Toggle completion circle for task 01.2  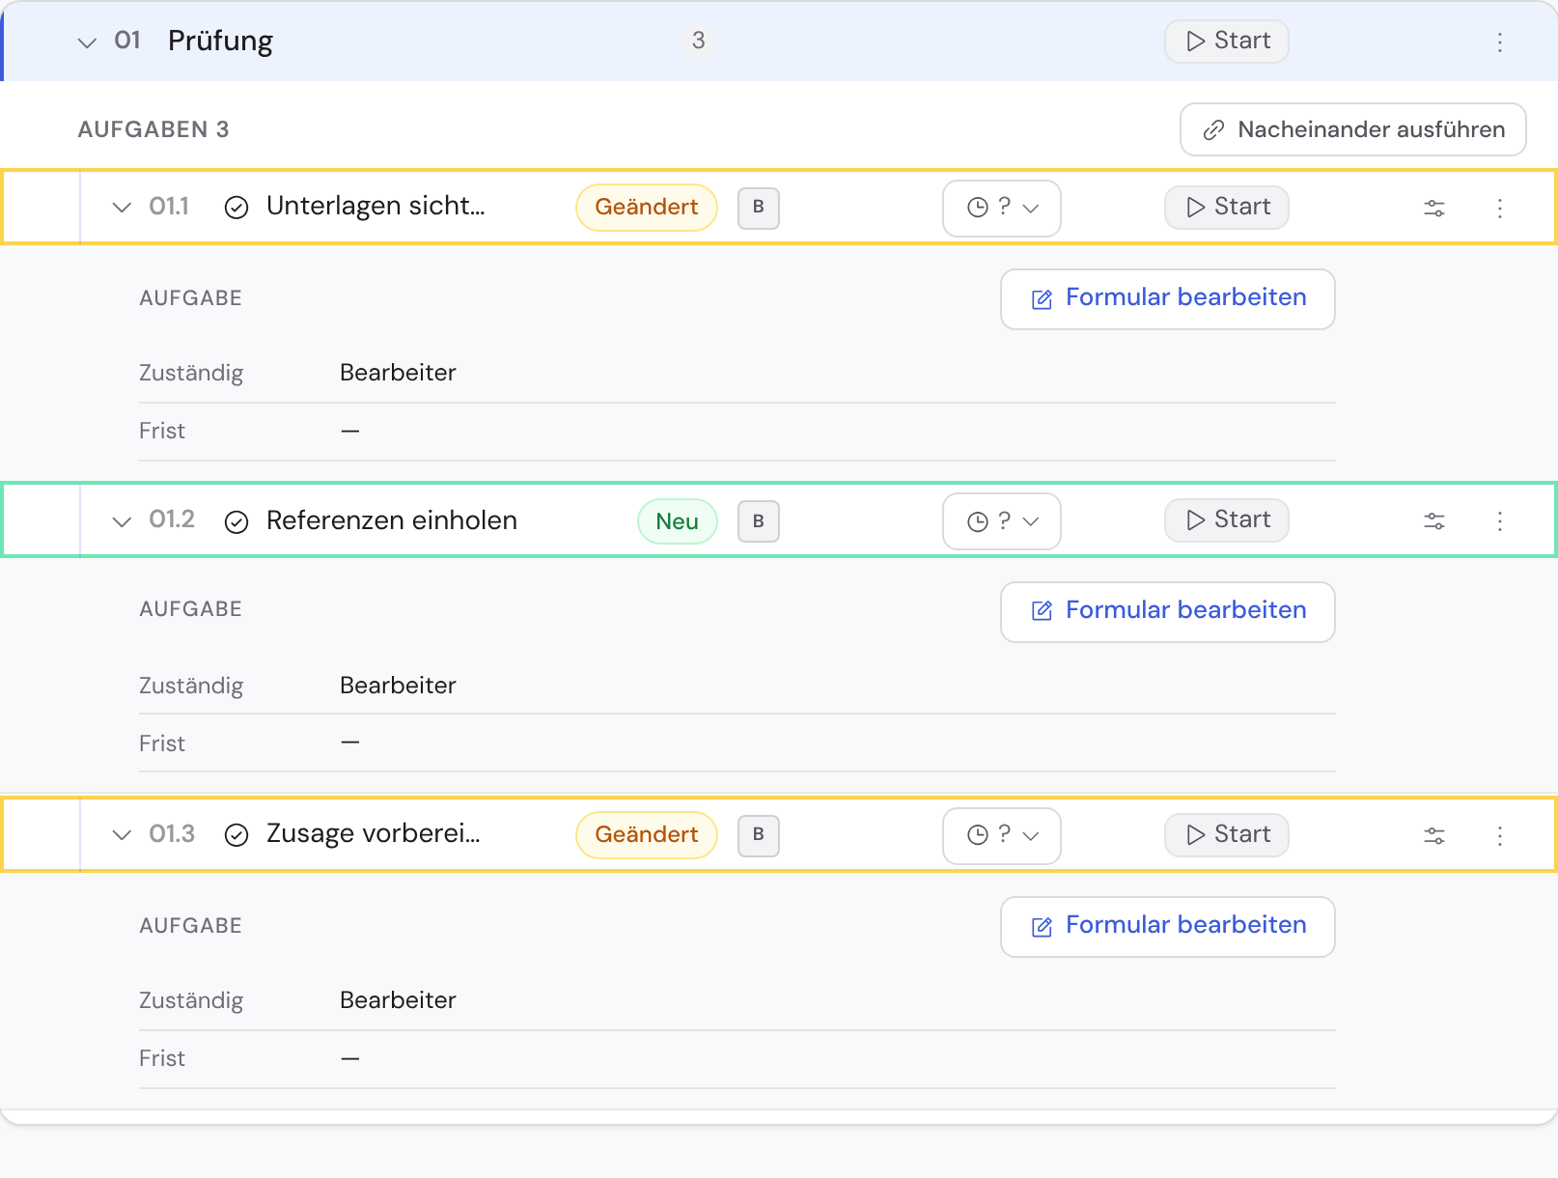pyautogui.click(x=236, y=521)
